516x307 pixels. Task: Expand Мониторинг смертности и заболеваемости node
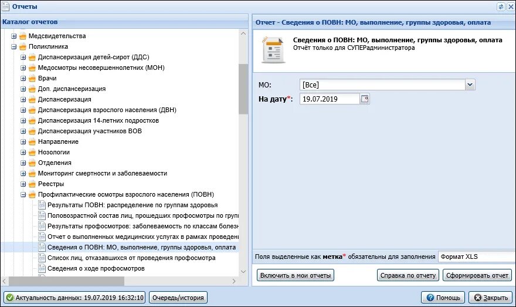(23, 173)
